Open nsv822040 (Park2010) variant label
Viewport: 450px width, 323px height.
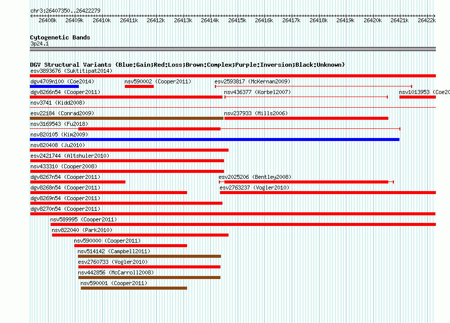coord(82,230)
